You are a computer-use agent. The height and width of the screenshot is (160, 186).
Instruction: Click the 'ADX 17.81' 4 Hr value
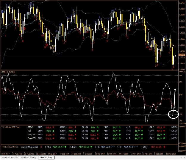point(129,147)
